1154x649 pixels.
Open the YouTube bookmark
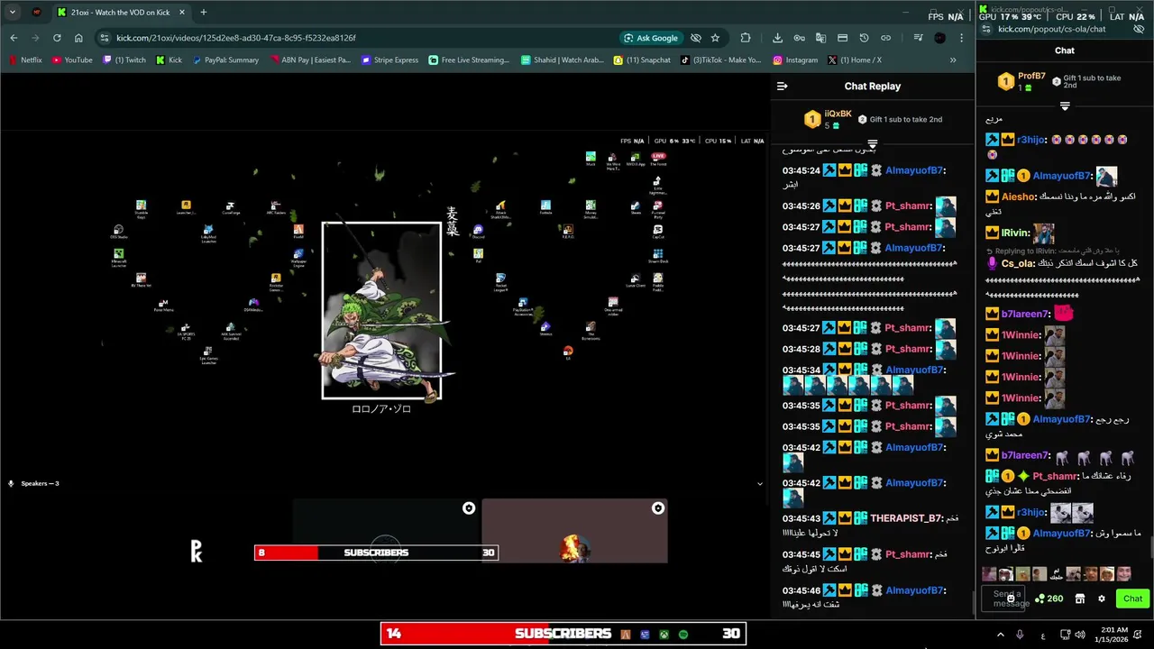pos(72,60)
